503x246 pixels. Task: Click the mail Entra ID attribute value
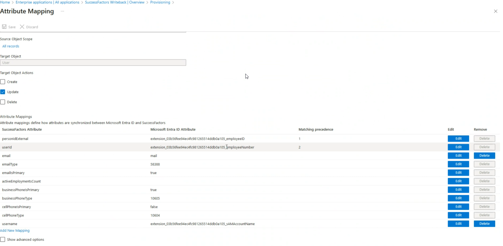tap(154, 156)
